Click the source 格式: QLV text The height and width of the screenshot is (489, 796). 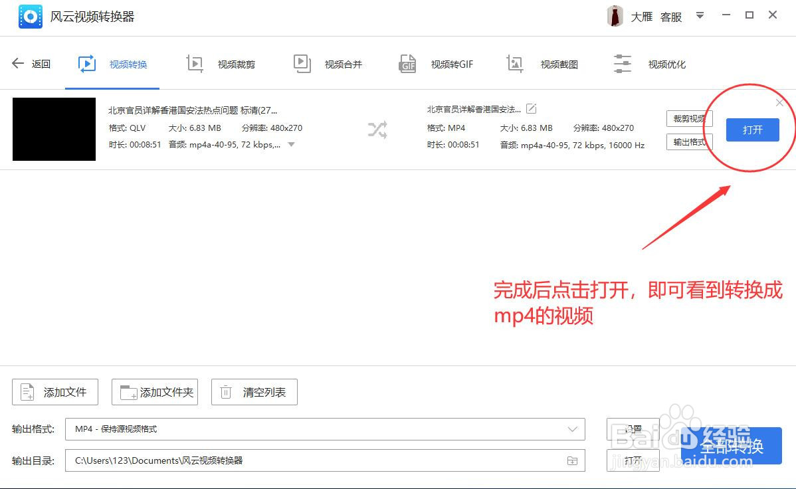click(127, 128)
